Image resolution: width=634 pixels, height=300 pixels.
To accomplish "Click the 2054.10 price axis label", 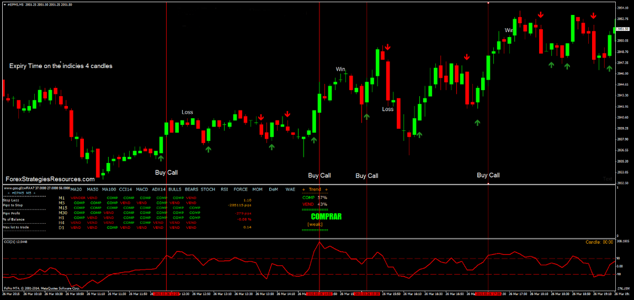I will [x=622, y=8].
